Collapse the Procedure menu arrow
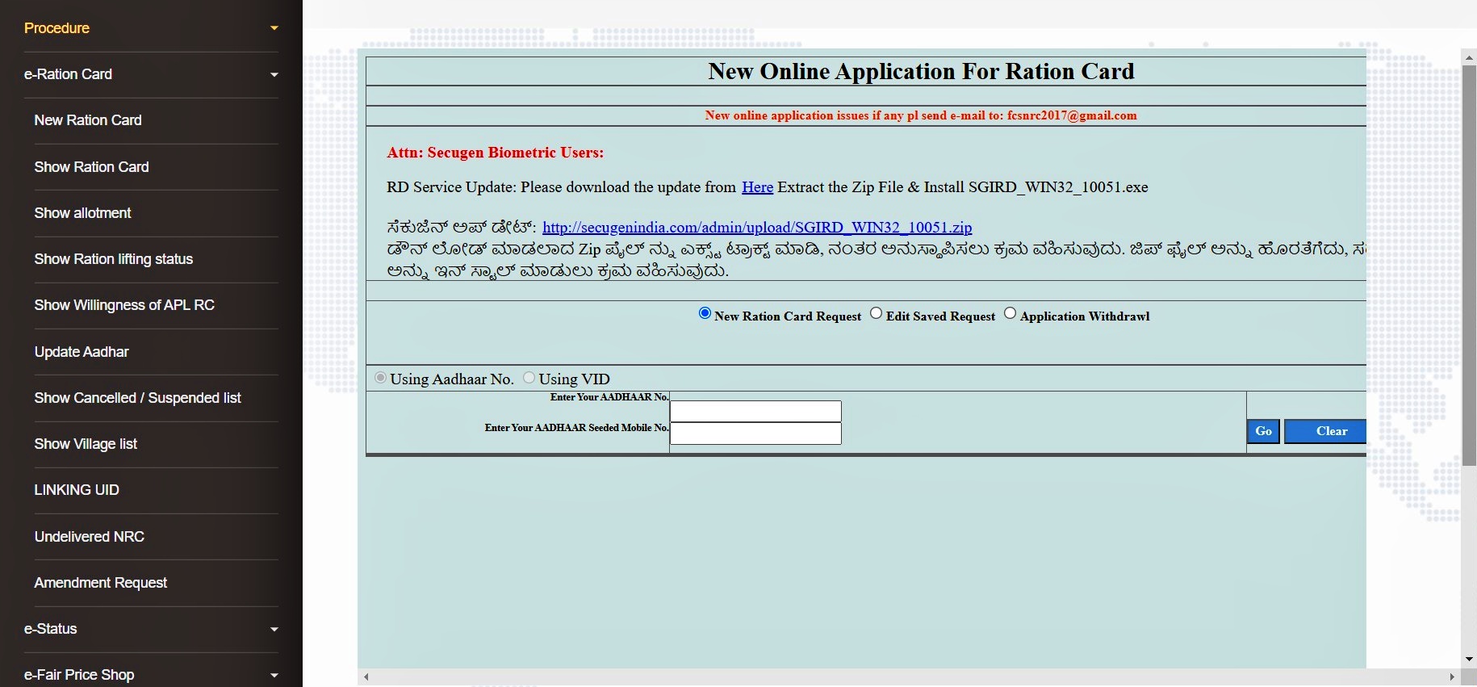The height and width of the screenshot is (687, 1477). (274, 28)
